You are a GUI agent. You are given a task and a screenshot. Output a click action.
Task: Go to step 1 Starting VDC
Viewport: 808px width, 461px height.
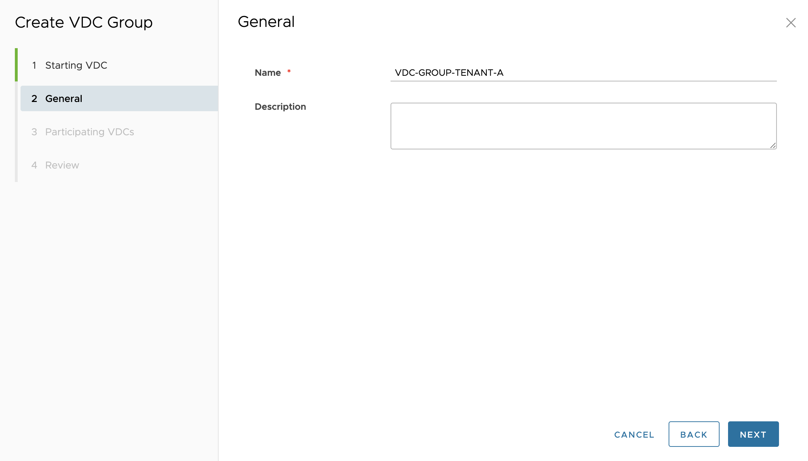point(76,65)
